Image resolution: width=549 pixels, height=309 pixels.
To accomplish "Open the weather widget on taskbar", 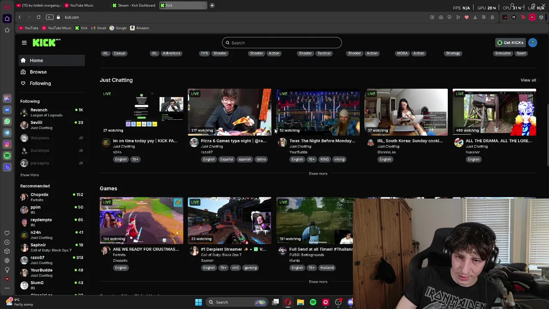I will coord(19,302).
